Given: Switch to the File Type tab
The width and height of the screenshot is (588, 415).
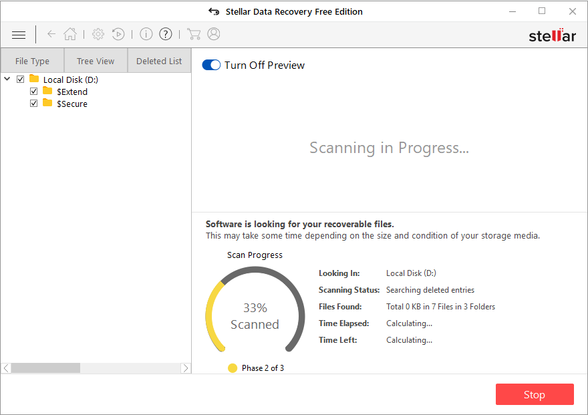Looking at the screenshot, I should point(32,61).
